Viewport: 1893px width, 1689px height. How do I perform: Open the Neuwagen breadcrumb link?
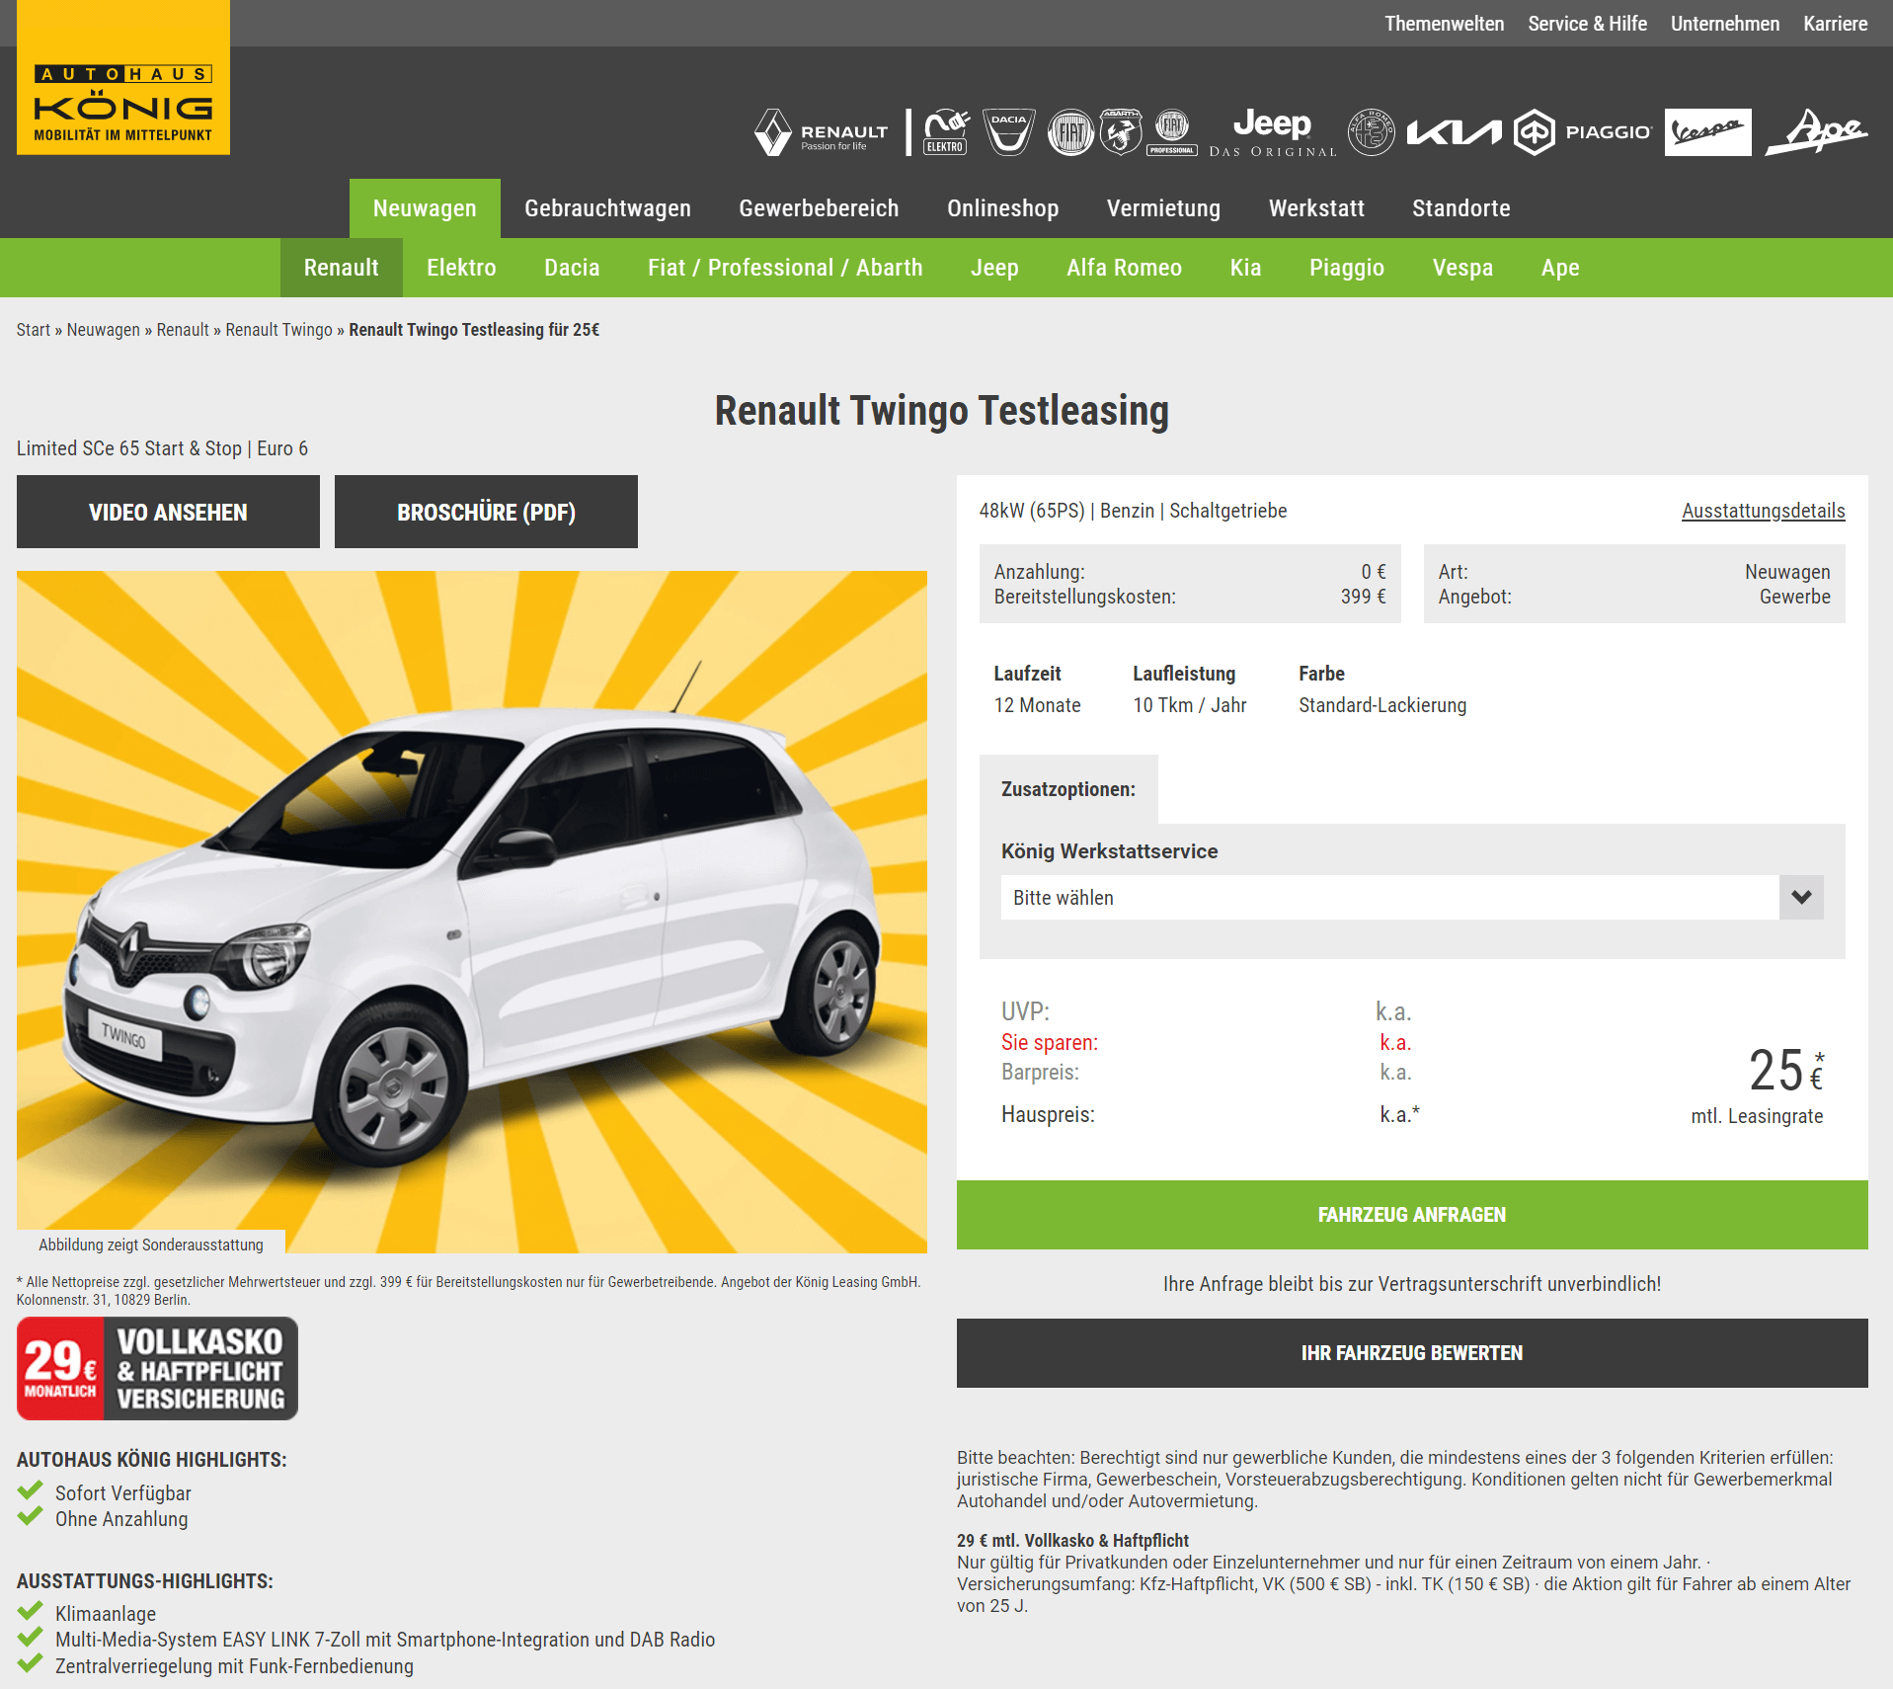tap(103, 330)
